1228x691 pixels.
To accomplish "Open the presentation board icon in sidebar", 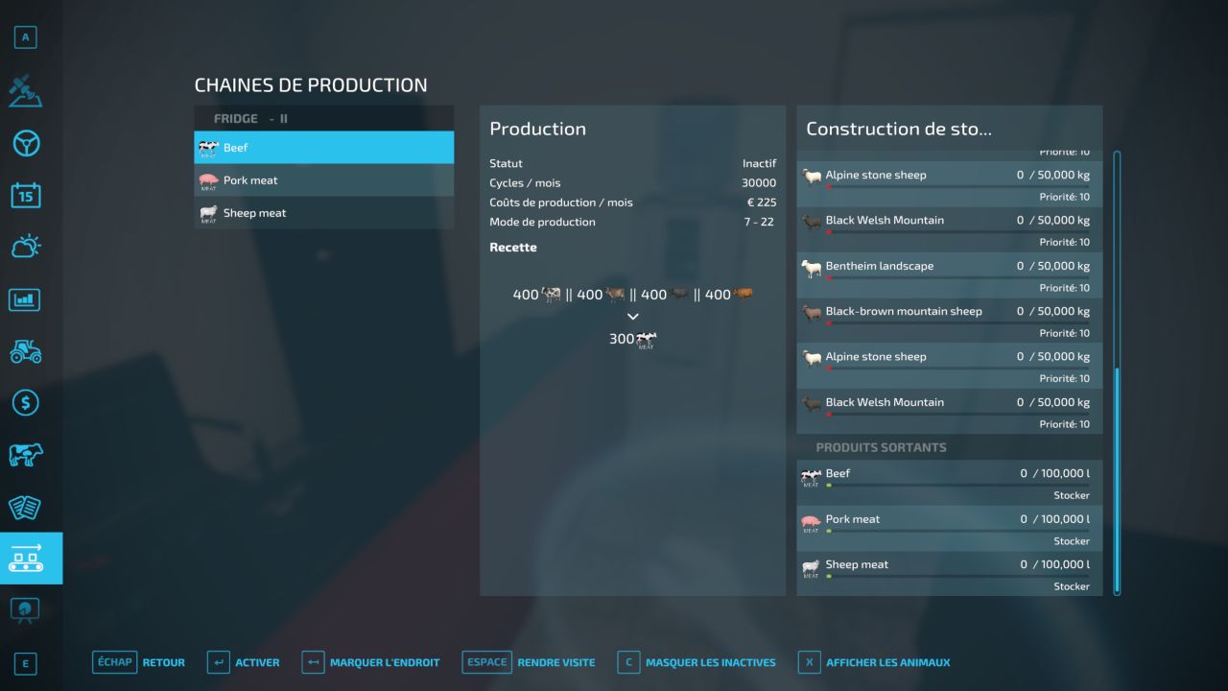I will click(25, 609).
